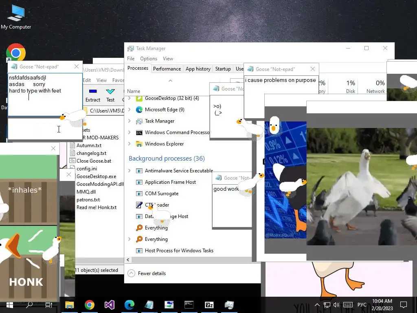Viewport: 417px width, 313px height.
Task: Select the COM Surrogate process
Action: [x=161, y=194]
